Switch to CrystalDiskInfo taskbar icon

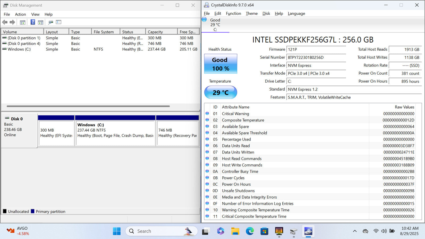[x=308, y=231]
